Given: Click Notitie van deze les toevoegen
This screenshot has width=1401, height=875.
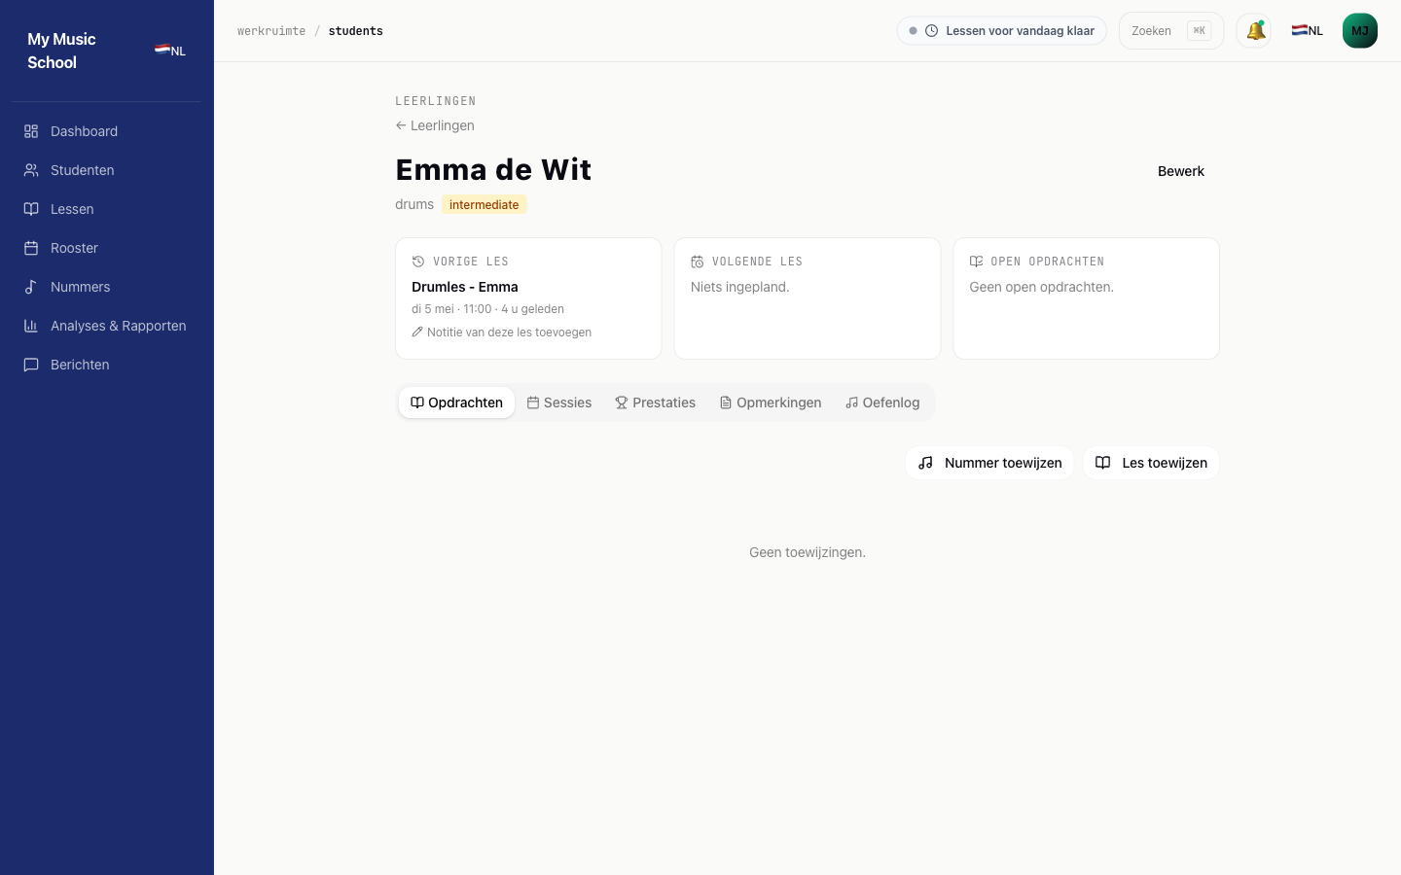Looking at the screenshot, I should pos(501,332).
